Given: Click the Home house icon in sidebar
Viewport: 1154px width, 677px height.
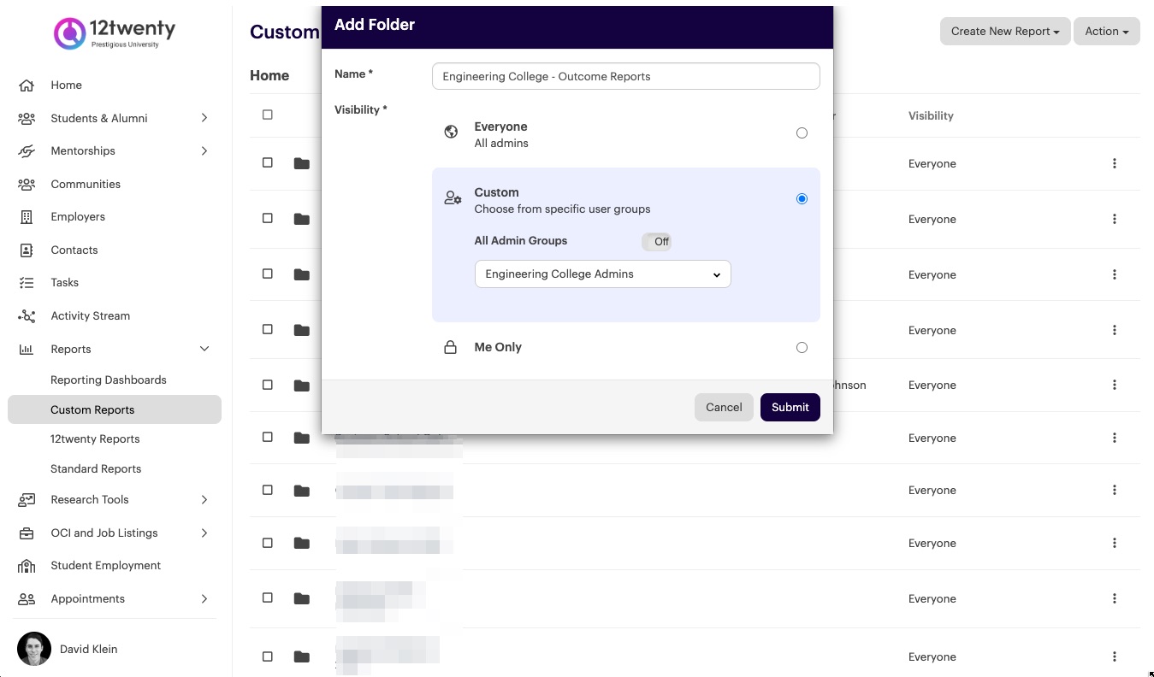Looking at the screenshot, I should tap(27, 85).
